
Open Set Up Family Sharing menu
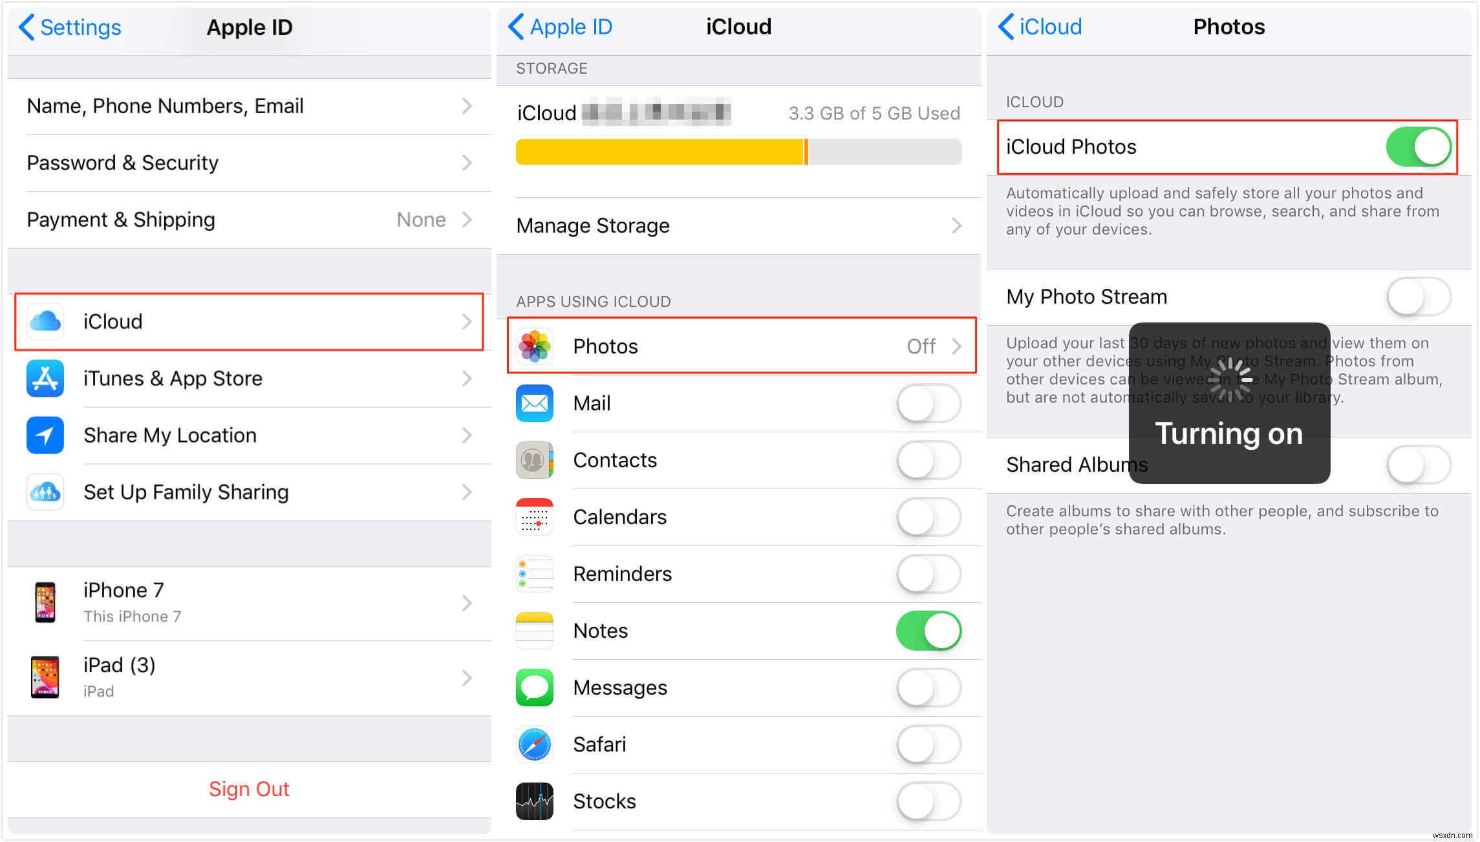pos(245,492)
